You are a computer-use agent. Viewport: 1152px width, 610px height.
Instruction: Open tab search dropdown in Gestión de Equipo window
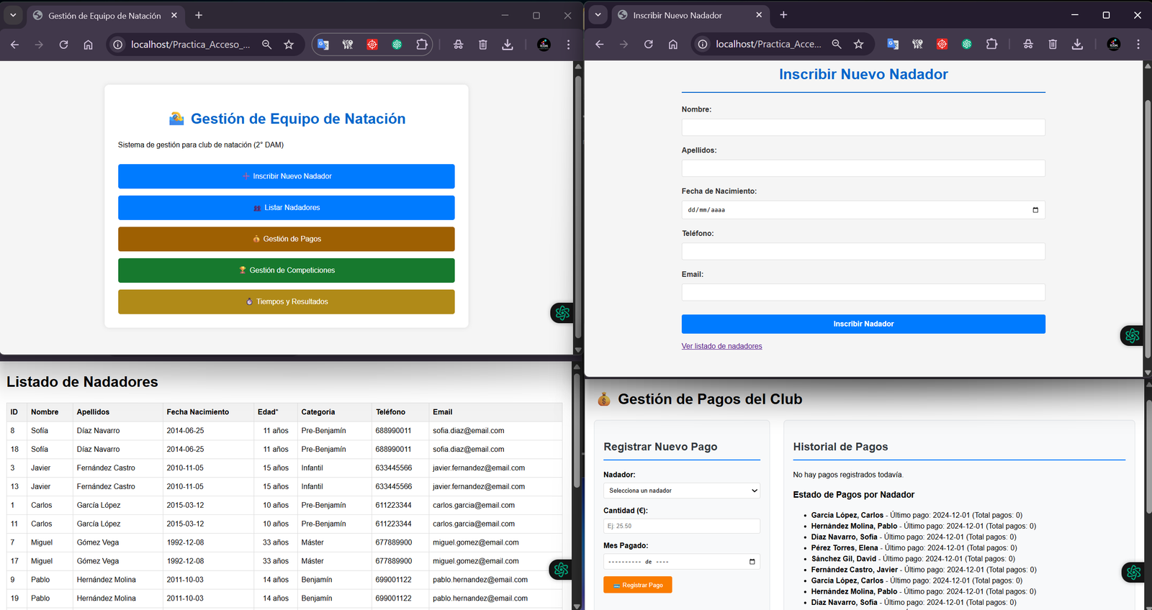point(13,15)
